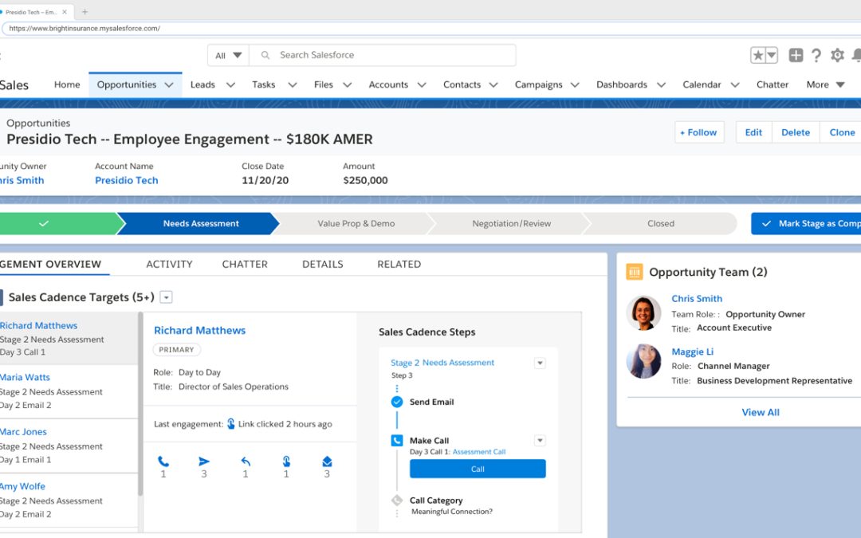Click the Search Salesforce input field
Image resolution: width=861 pixels, height=538 pixels.
pos(382,55)
